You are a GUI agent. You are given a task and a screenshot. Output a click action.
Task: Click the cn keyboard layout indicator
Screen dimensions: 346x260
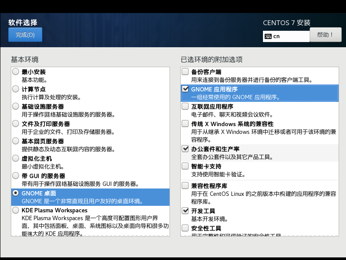[286, 36]
